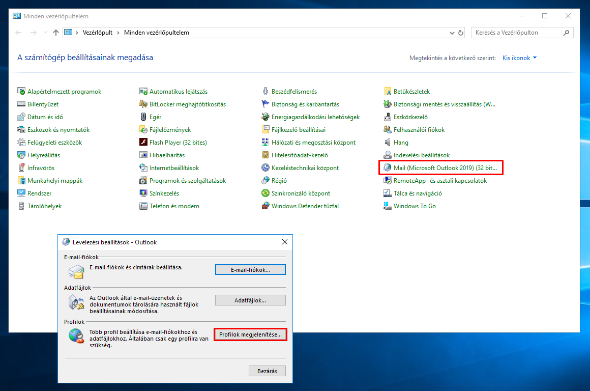Click the Mail (Microsoft Outlook 2019) icon
Viewport: 590px width, 391px height.
click(387, 167)
